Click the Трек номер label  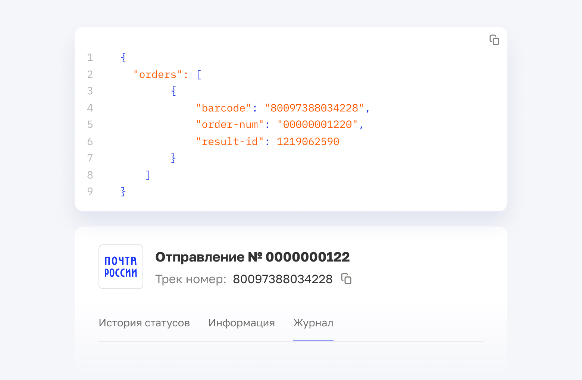pos(191,279)
